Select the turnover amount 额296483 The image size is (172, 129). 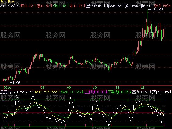114,6
